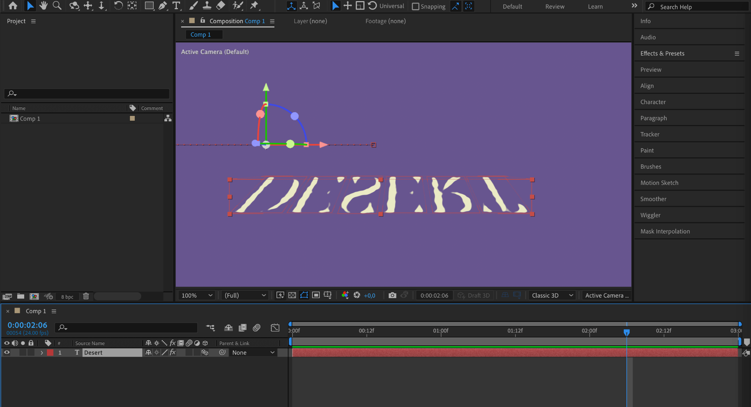Image resolution: width=751 pixels, height=407 pixels.
Task: Switch to the Review workspace
Action: pos(554,6)
